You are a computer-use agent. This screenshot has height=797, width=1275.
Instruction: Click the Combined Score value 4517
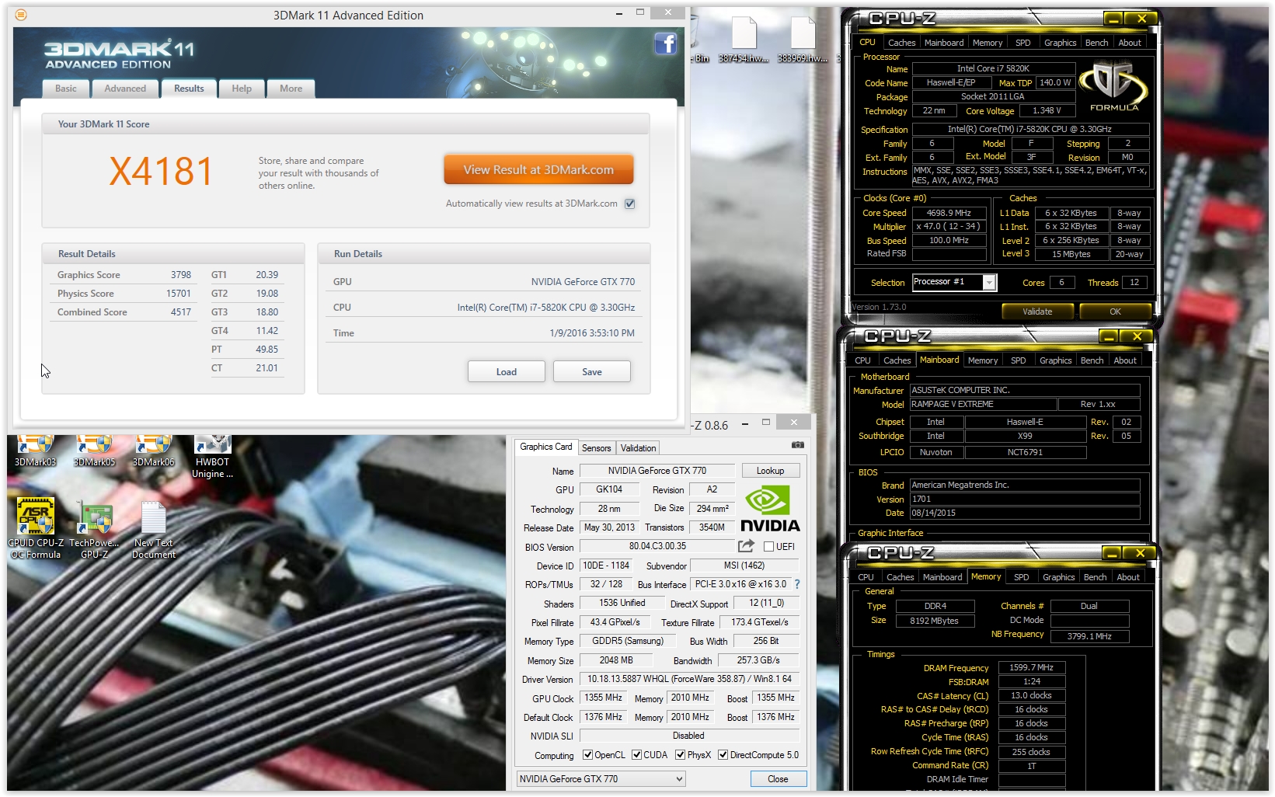[x=180, y=312]
